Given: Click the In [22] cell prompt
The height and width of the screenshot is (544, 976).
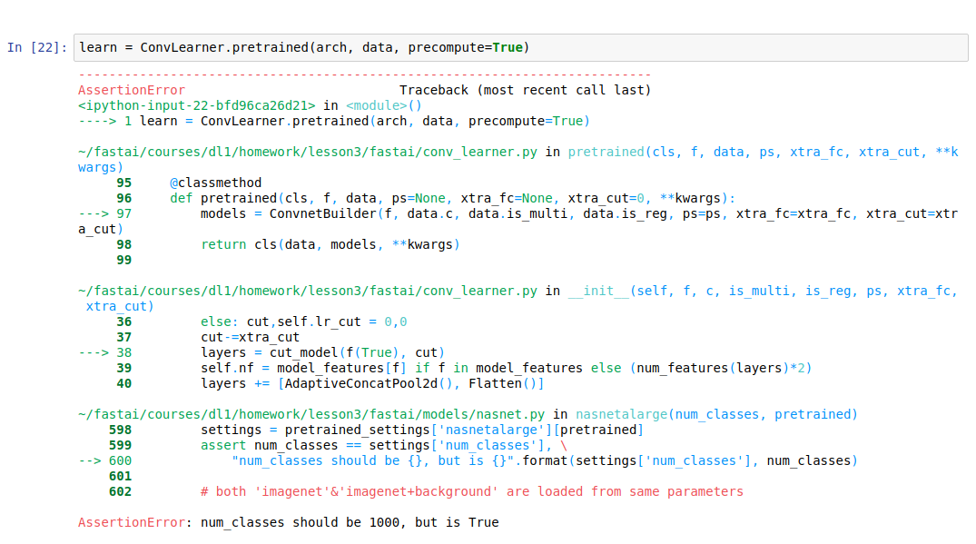Looking at the screenshot, I should pos(36,47).
